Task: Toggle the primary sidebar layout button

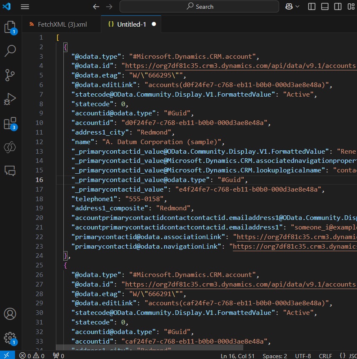Action: 312,7
